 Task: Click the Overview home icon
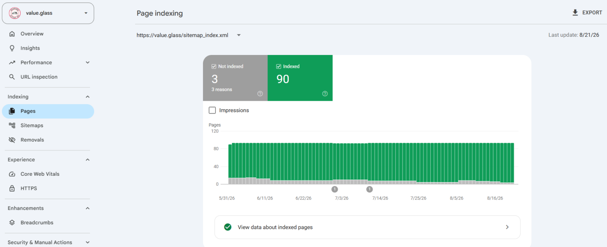point(12,34)
